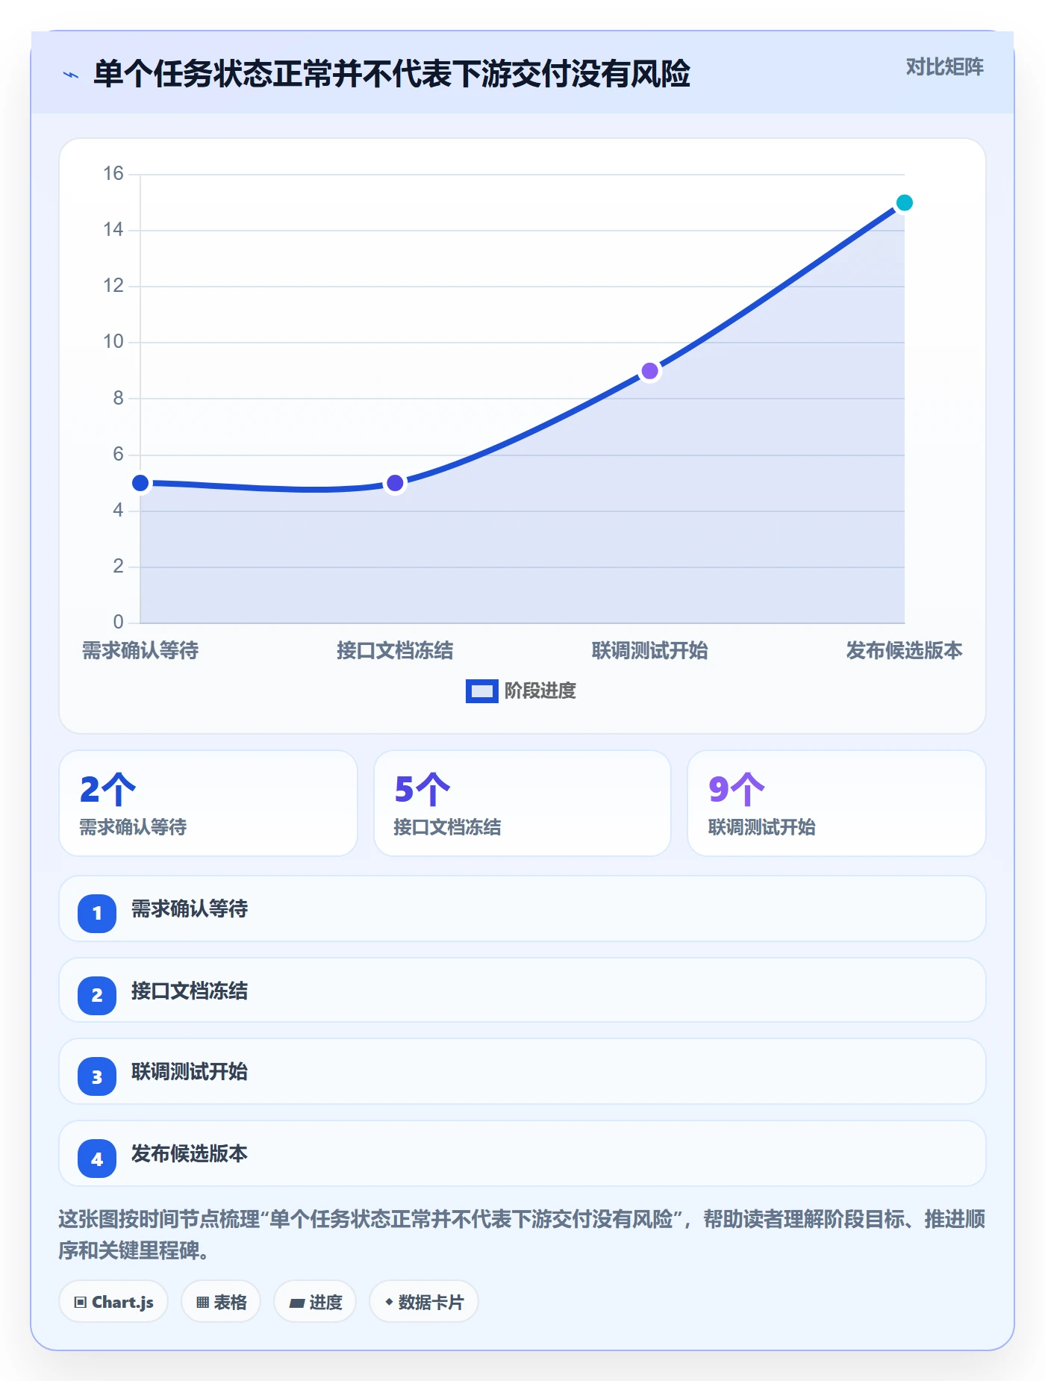The width and height of the screenshot is (1045, 1381).
Task: Click the y-axis value 16
Action: 113,174
